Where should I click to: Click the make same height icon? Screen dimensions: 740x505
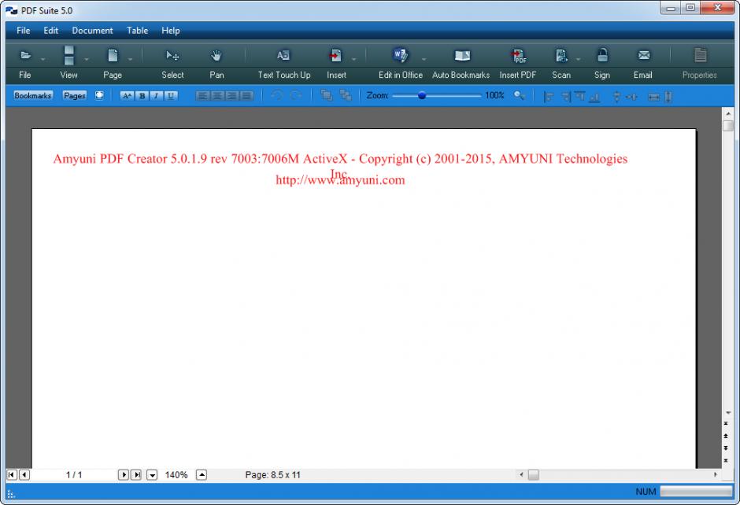point(668,97)
